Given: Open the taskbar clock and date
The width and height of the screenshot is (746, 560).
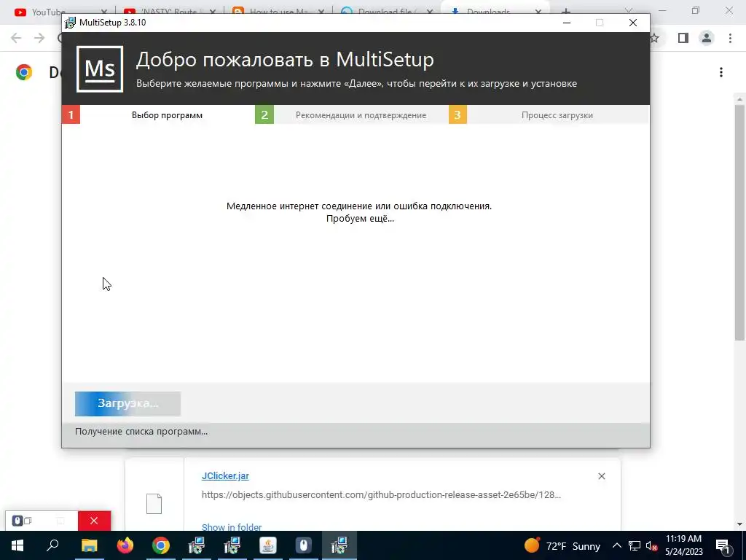Looking at the screenshot, I should pos(683,545).
